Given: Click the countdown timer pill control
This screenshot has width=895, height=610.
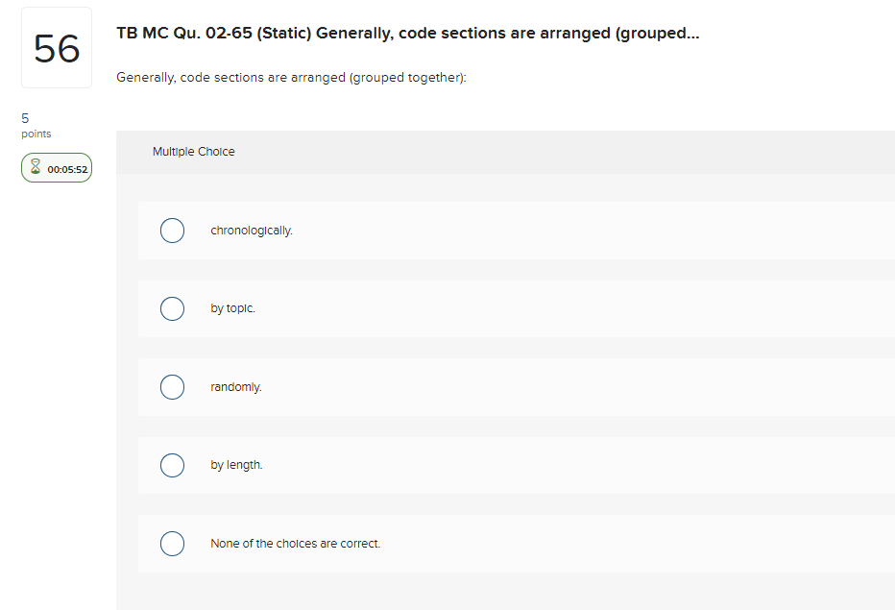Looking at the screenshot, I should pos(56,167).
